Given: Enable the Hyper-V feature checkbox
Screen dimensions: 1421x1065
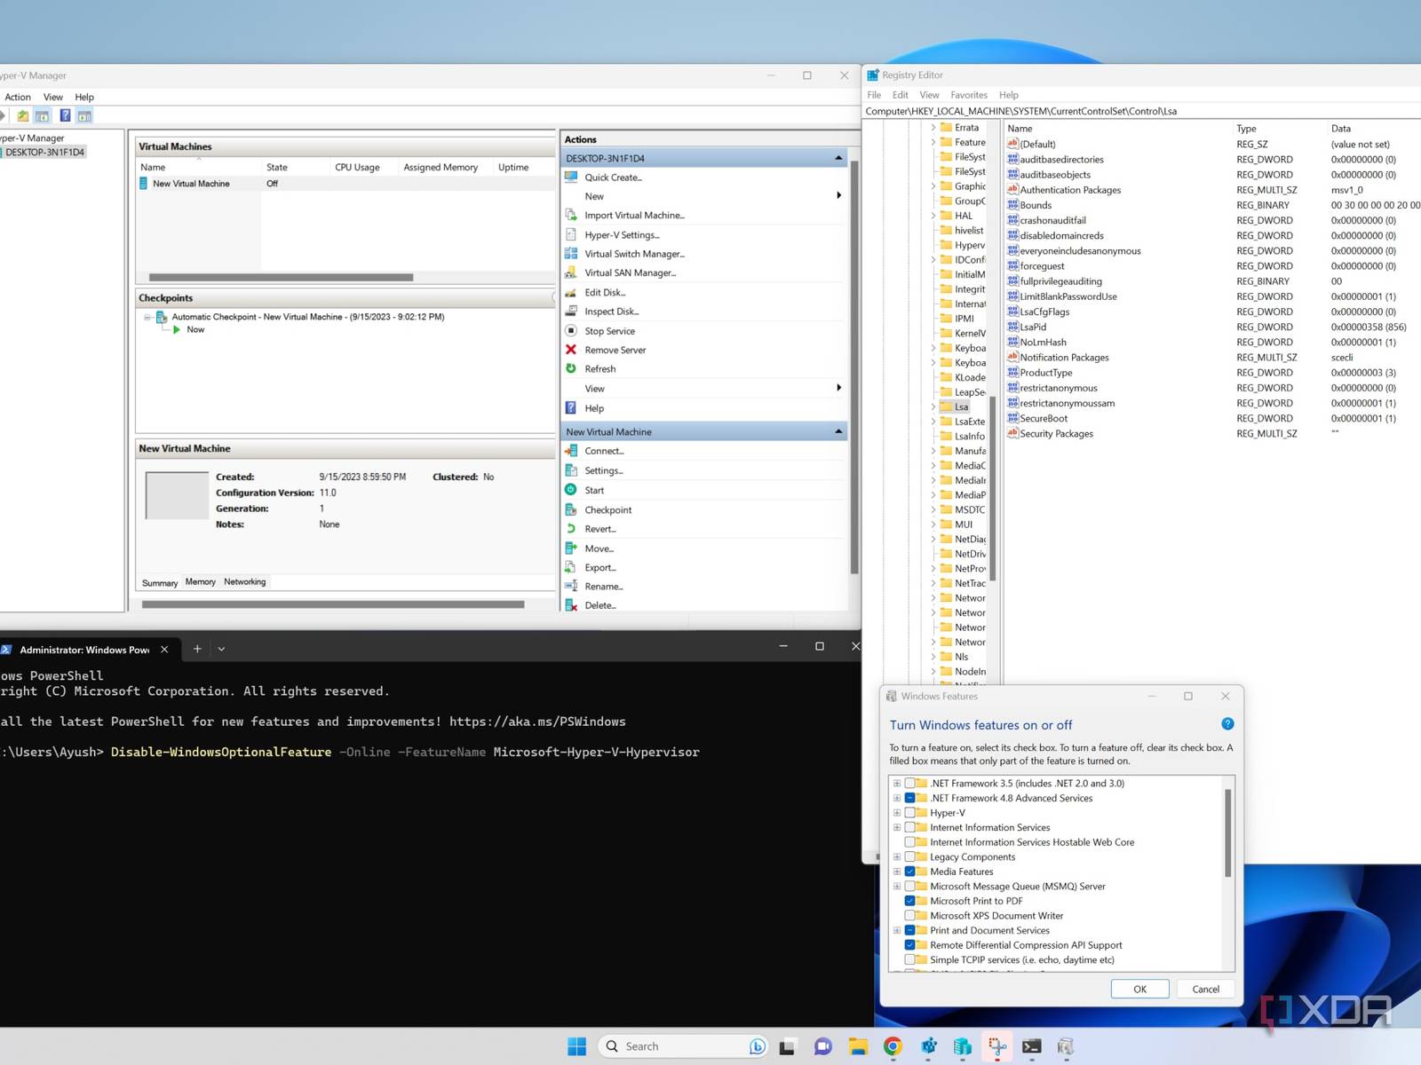Looking at the screenshot, I should [x=909, y=813].
